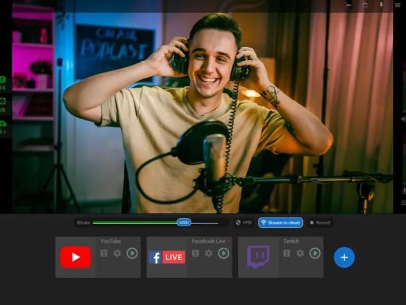Open the Twitch channel settings gear

[300, 253]
